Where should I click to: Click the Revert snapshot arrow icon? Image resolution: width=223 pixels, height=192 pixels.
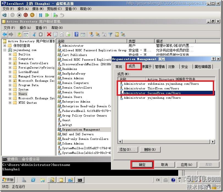pyautogui.click(x=62, y=15)
